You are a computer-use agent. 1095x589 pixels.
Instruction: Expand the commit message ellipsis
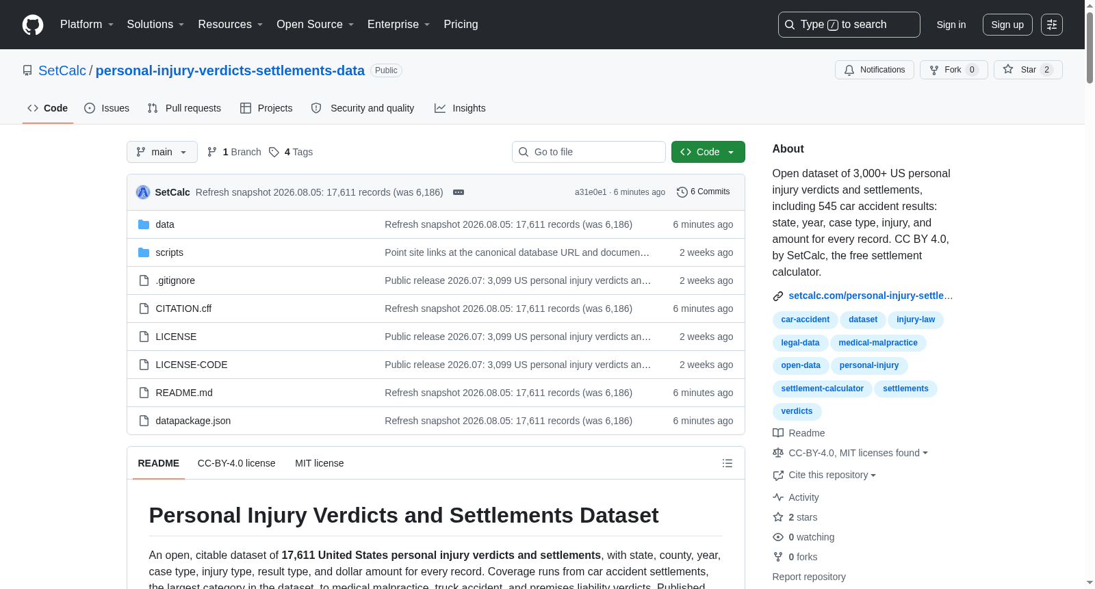pyautogui.click(x=459, y=192)
